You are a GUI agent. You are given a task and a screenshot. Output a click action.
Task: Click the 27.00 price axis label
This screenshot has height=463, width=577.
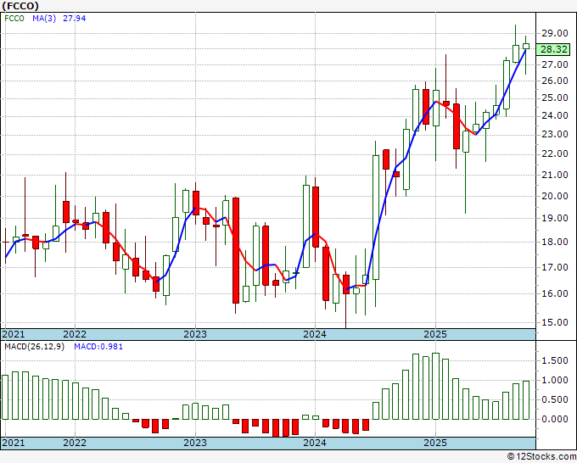click(x=554, y=64)
